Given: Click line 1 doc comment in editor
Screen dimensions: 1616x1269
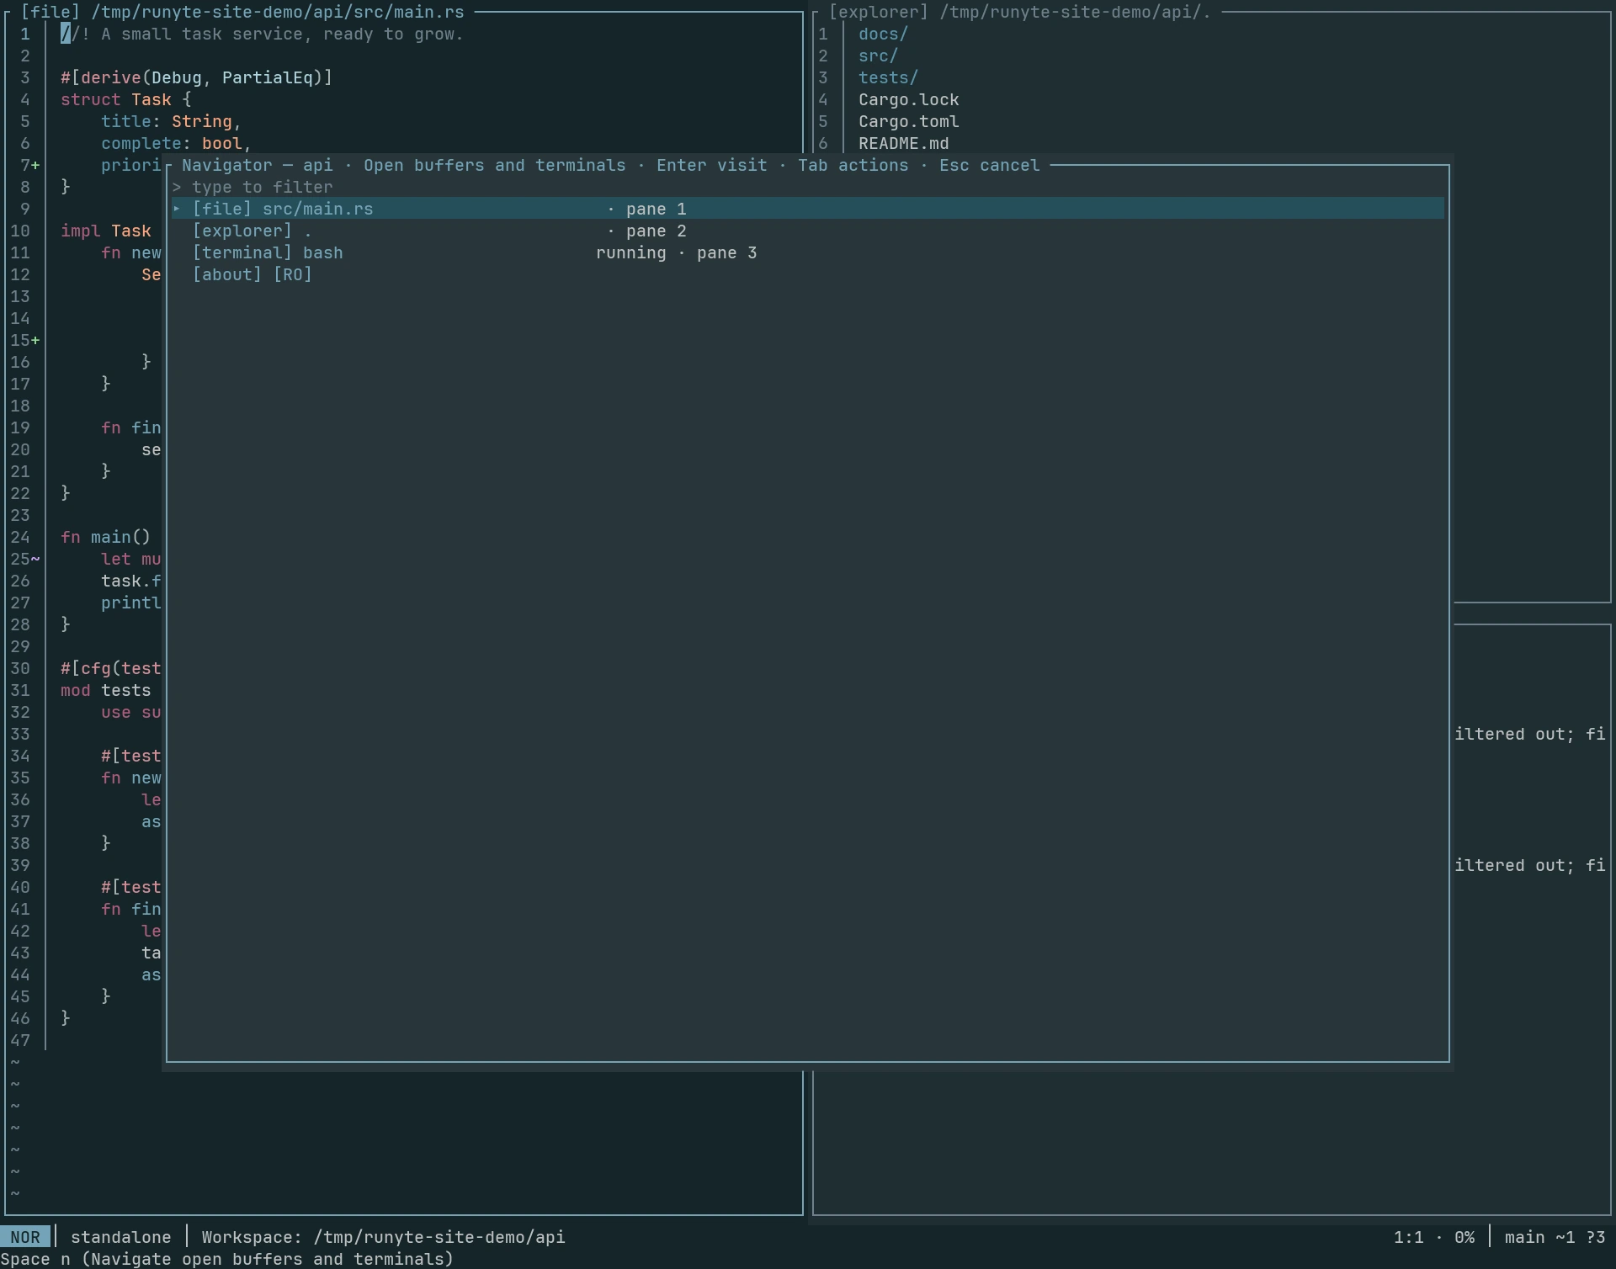Looking at the screenshot, I should (262, 34).
